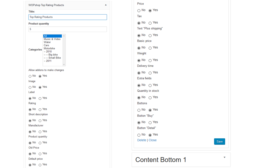This screenshot has height=168, width=253.
Task: Click the Title text field
Action: coord(67,17)
